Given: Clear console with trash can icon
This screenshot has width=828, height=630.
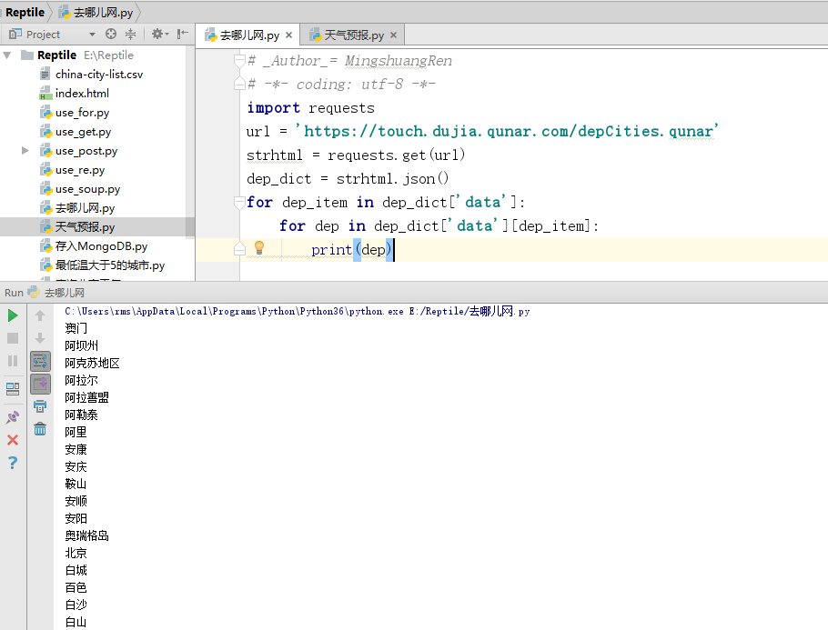Looking at the screenshot, I should (40, 429).
